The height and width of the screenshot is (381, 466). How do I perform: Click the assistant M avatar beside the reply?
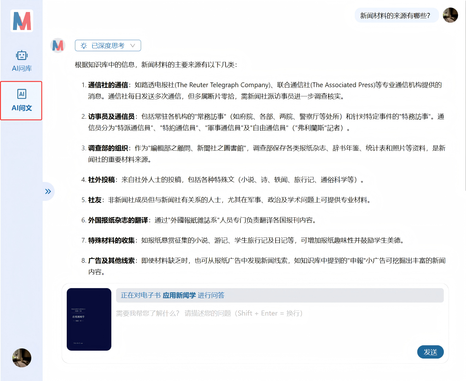pyautogui.click(x=58, y=45)
